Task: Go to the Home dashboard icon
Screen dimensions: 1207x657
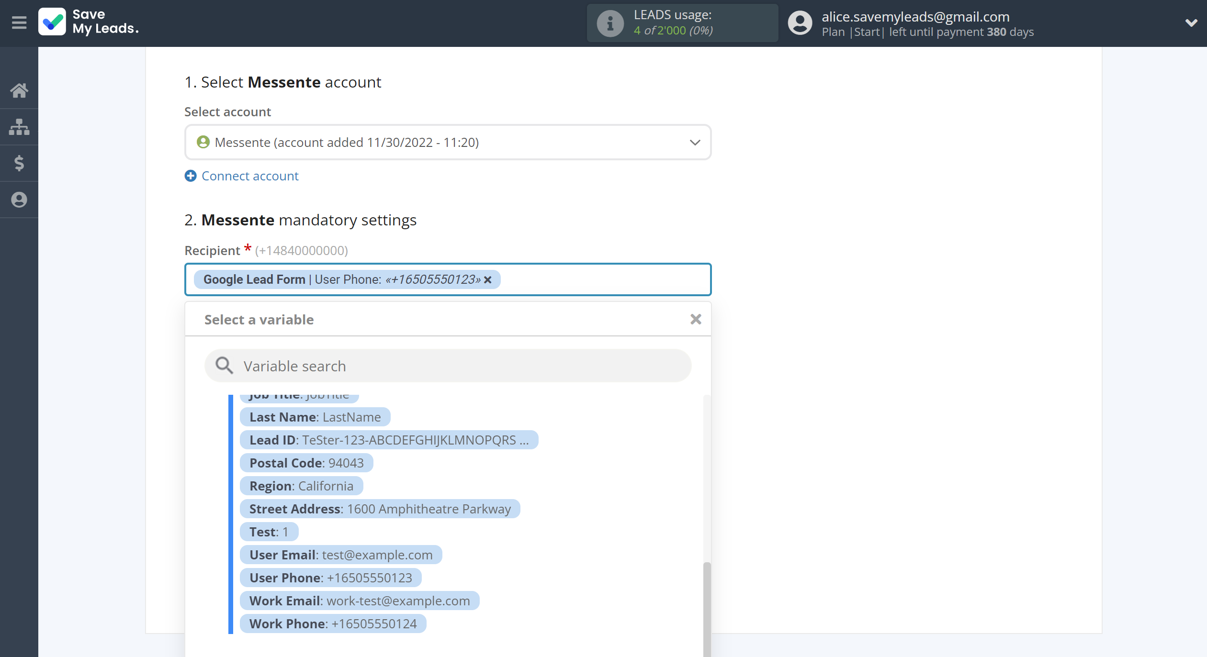Action: point(19,90)
